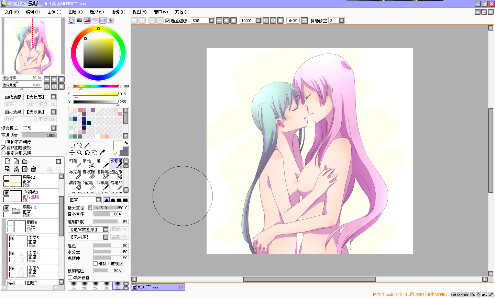The height and width of the screenshot is (298, 495).
Task: Open the 滤镜 menu
Action: (118, 12)
